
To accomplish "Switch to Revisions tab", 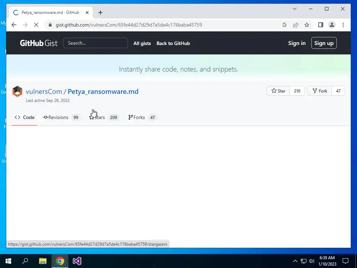I will (61, 117).
